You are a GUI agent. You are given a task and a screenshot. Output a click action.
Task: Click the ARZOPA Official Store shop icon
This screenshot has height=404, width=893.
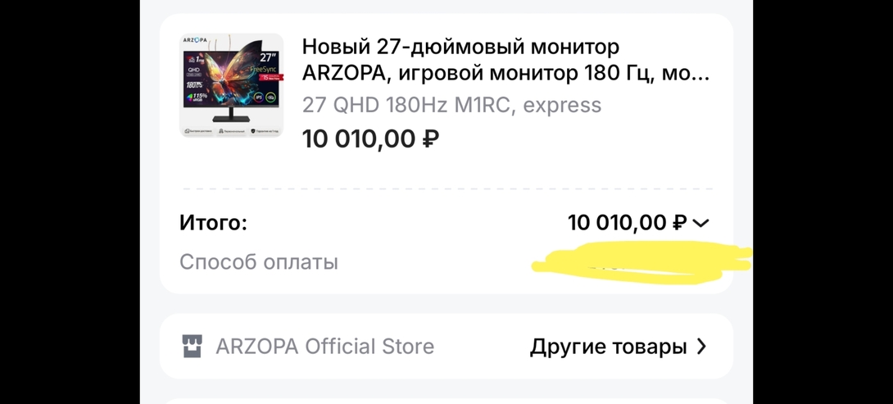pyautogui.click(x=192, y=347)
